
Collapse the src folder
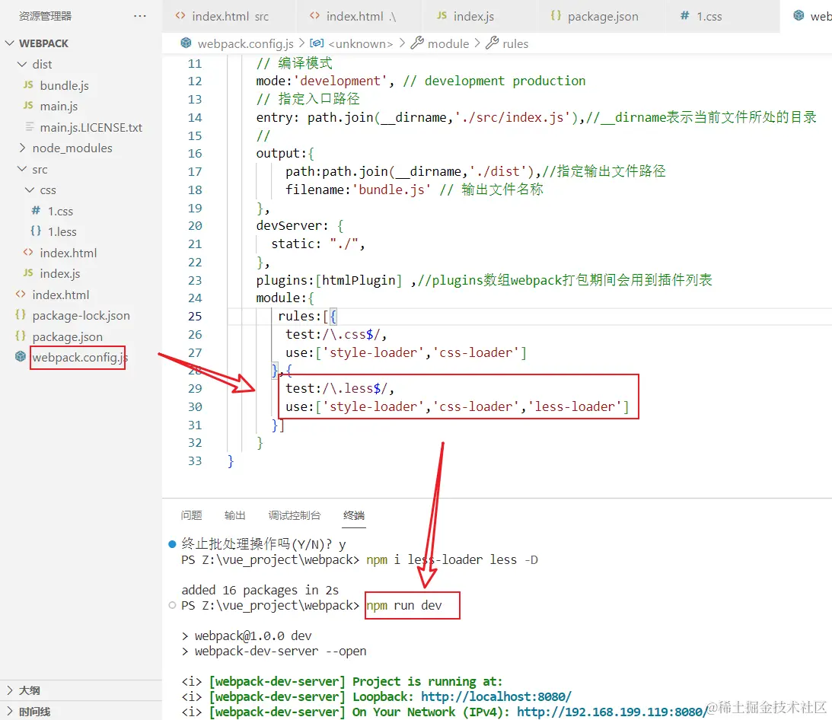click(x=22, y=169)
